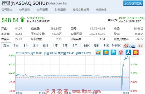Click the Sina Weibo share icon
Image resolution: width=145 pixels, height=94 pixels.
[98, 52]
